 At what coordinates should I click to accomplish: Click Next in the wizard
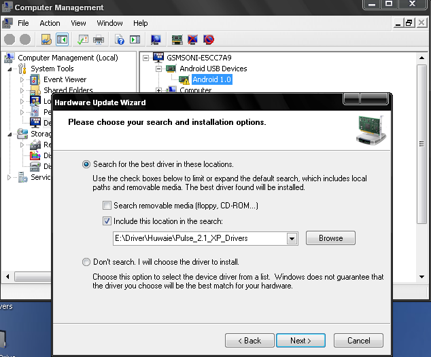(x=300, y=341)
